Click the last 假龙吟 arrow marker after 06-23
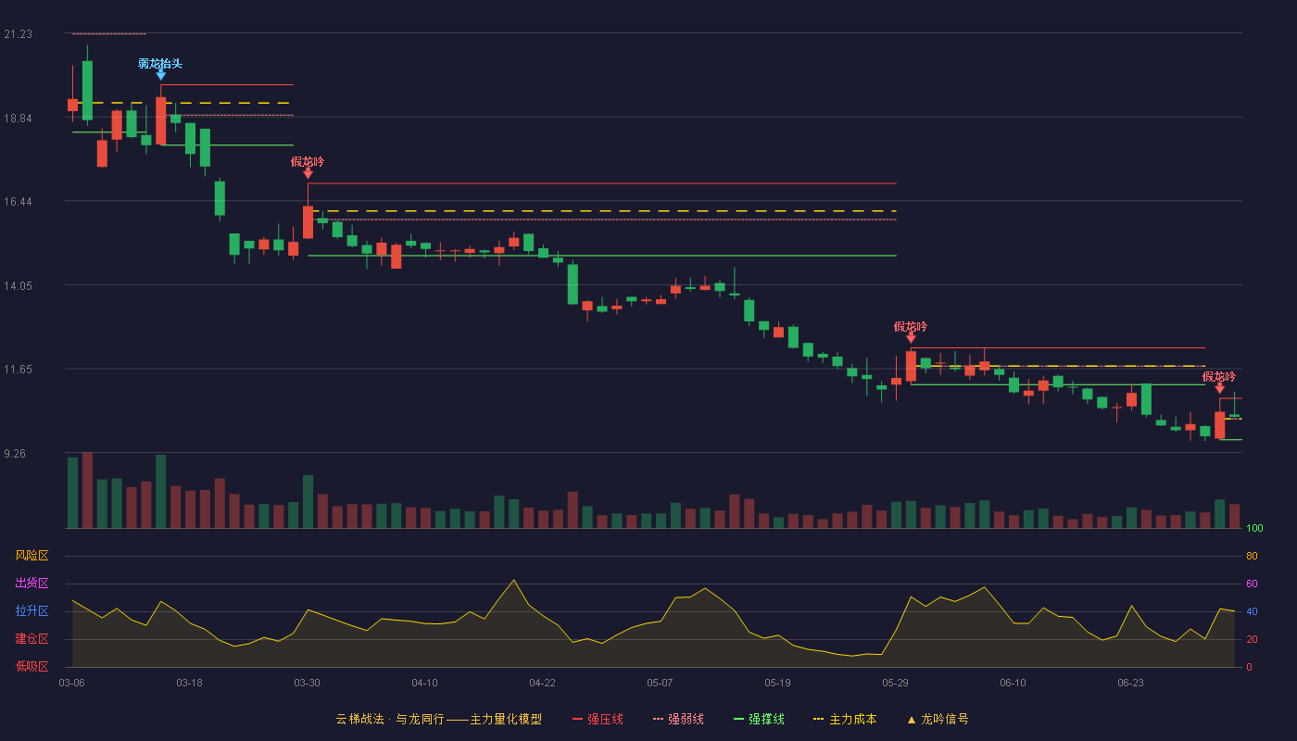The width and height of the screenshot is (1297, 741). click(1219, 387)
